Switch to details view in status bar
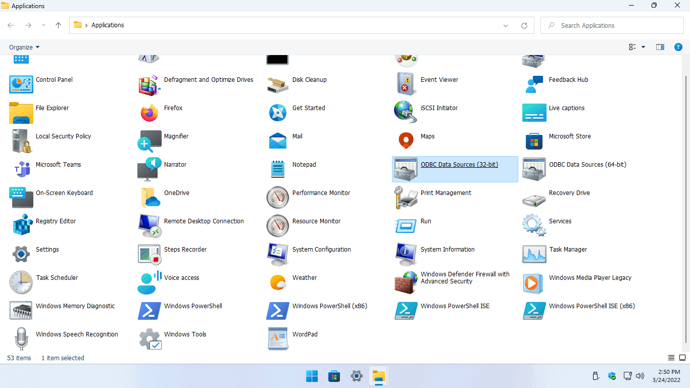Image resolution: width=690 pixels, height=388 pixels. (671, 358)
